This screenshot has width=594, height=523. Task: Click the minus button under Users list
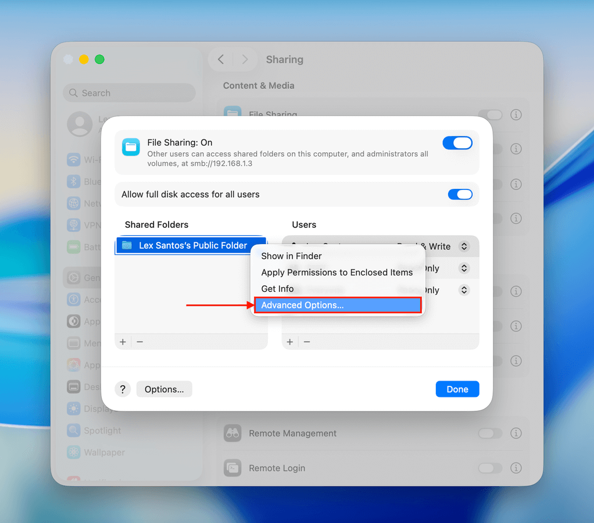(307, 342)
